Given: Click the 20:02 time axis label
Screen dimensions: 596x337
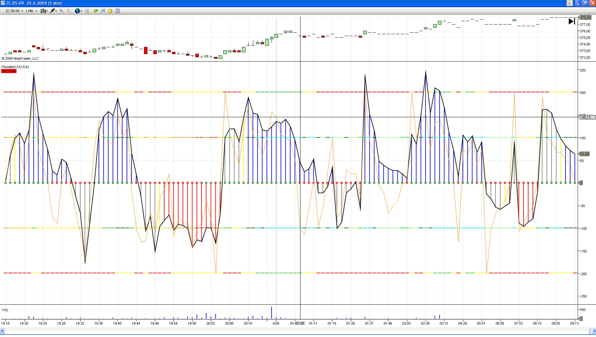Looking at the screenshot, I should 210,323.
